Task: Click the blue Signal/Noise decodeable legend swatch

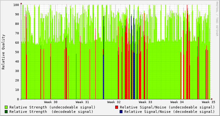Action: click(121, 112)
